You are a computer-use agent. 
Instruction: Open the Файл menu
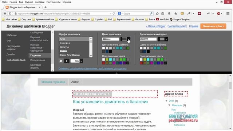coord(5,2)
